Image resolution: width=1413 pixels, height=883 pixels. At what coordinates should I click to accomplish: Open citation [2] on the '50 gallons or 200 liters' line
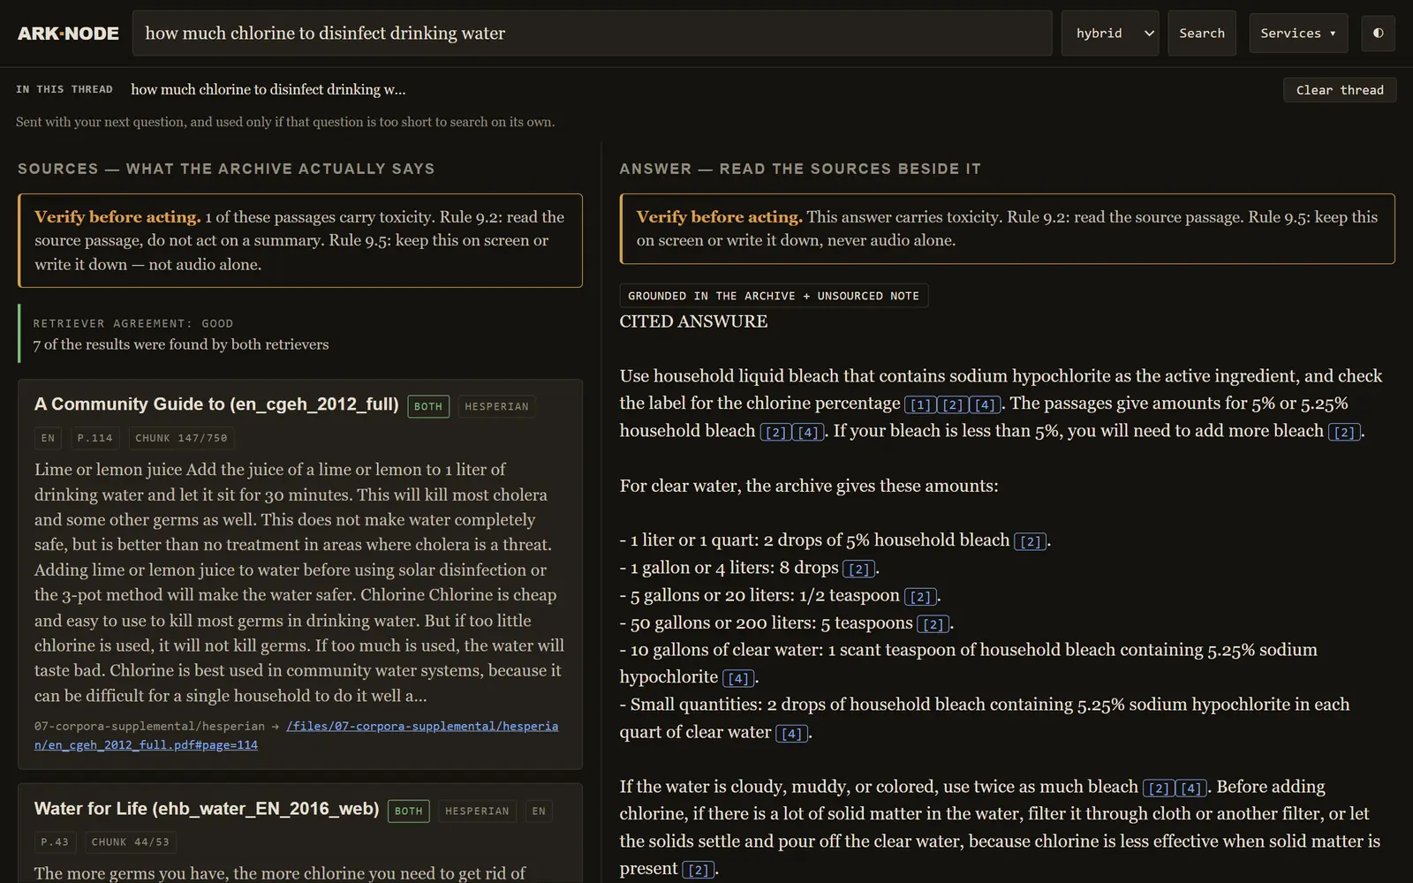(933, 624)
